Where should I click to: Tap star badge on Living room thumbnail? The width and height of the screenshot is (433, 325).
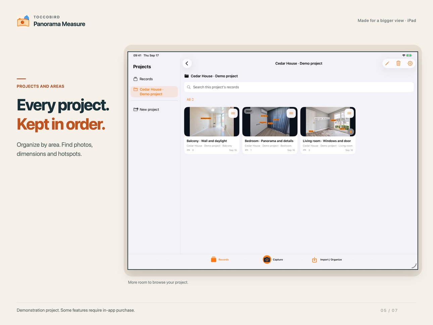351,132
